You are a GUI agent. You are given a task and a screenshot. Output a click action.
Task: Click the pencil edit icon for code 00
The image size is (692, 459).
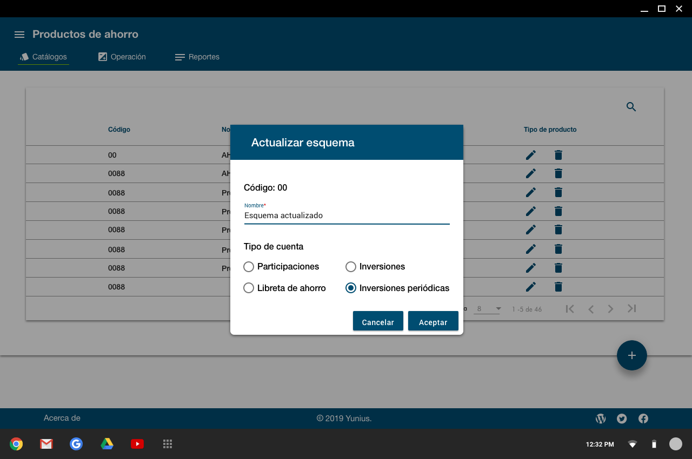(x=531, y=155)
